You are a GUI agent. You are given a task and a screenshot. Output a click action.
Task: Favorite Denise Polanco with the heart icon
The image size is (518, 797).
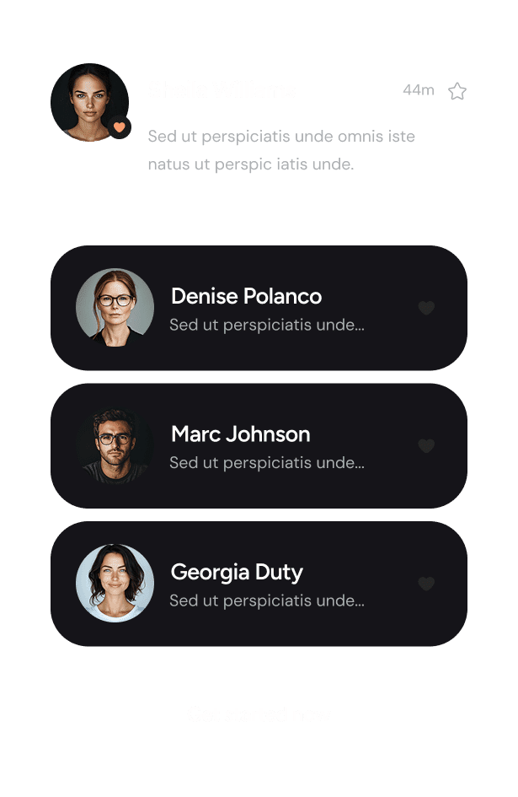coord(426,308)
